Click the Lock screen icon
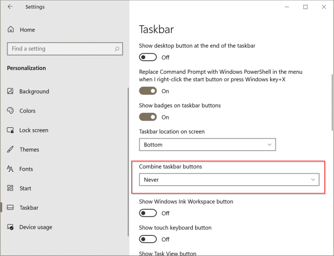 pyautogui.click(x=10, y=130)
